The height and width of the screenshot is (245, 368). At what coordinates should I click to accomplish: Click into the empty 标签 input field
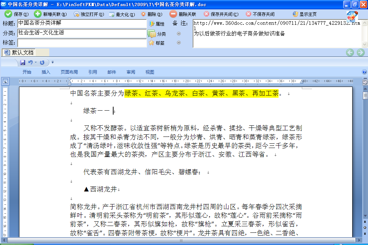click(x=82, y=43)
